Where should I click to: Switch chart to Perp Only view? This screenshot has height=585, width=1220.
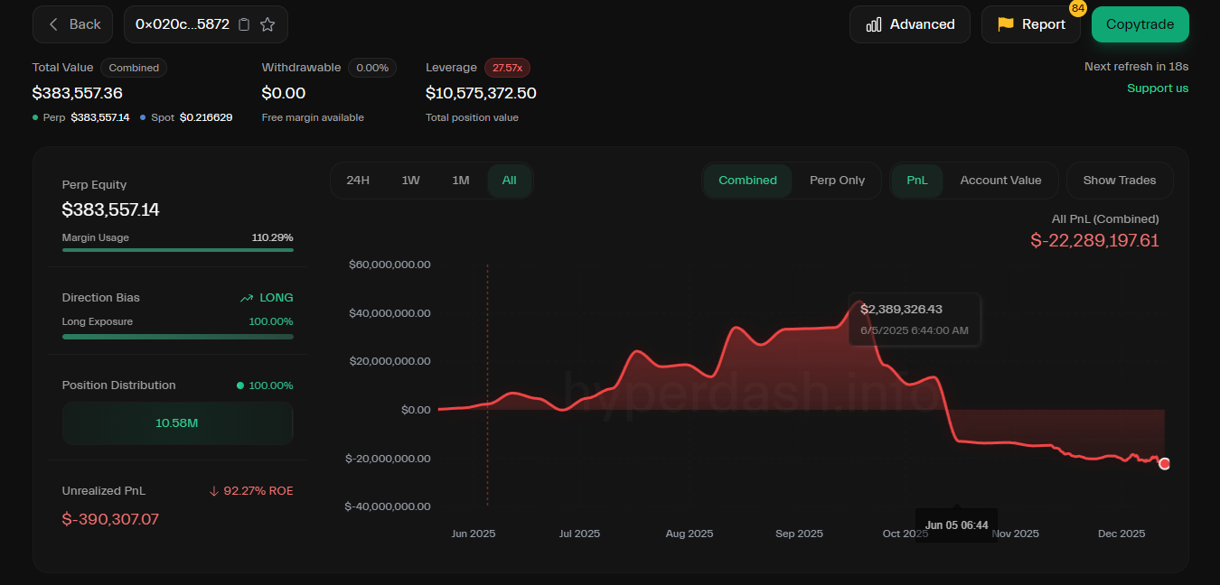click(837, 181)
